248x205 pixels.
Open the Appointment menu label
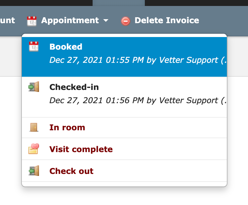pyautogui.click(x=70, y=20)
